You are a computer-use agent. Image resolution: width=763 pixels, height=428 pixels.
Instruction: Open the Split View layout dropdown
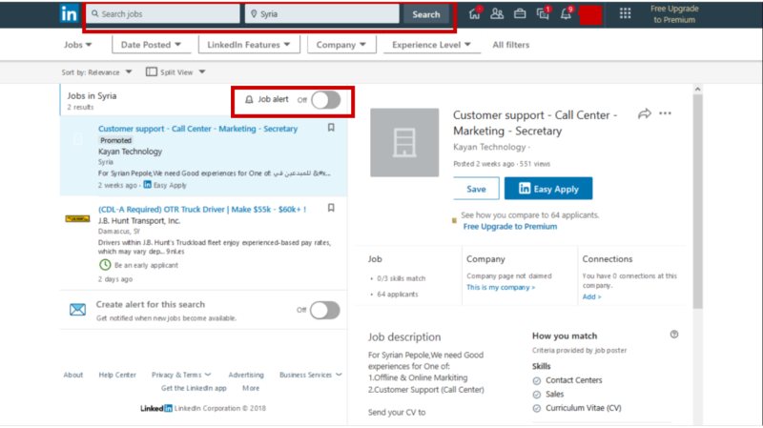pos(175,72)
